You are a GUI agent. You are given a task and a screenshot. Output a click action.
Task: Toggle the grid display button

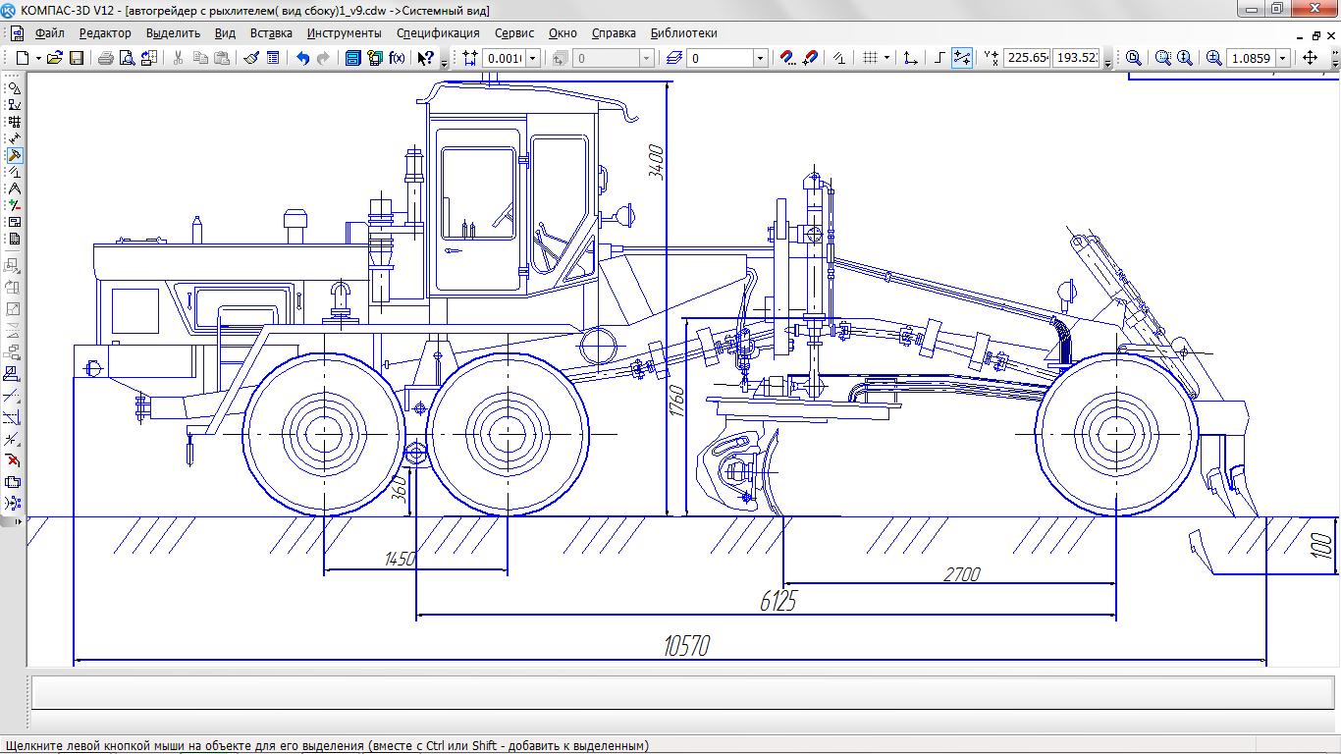[870, 58]
